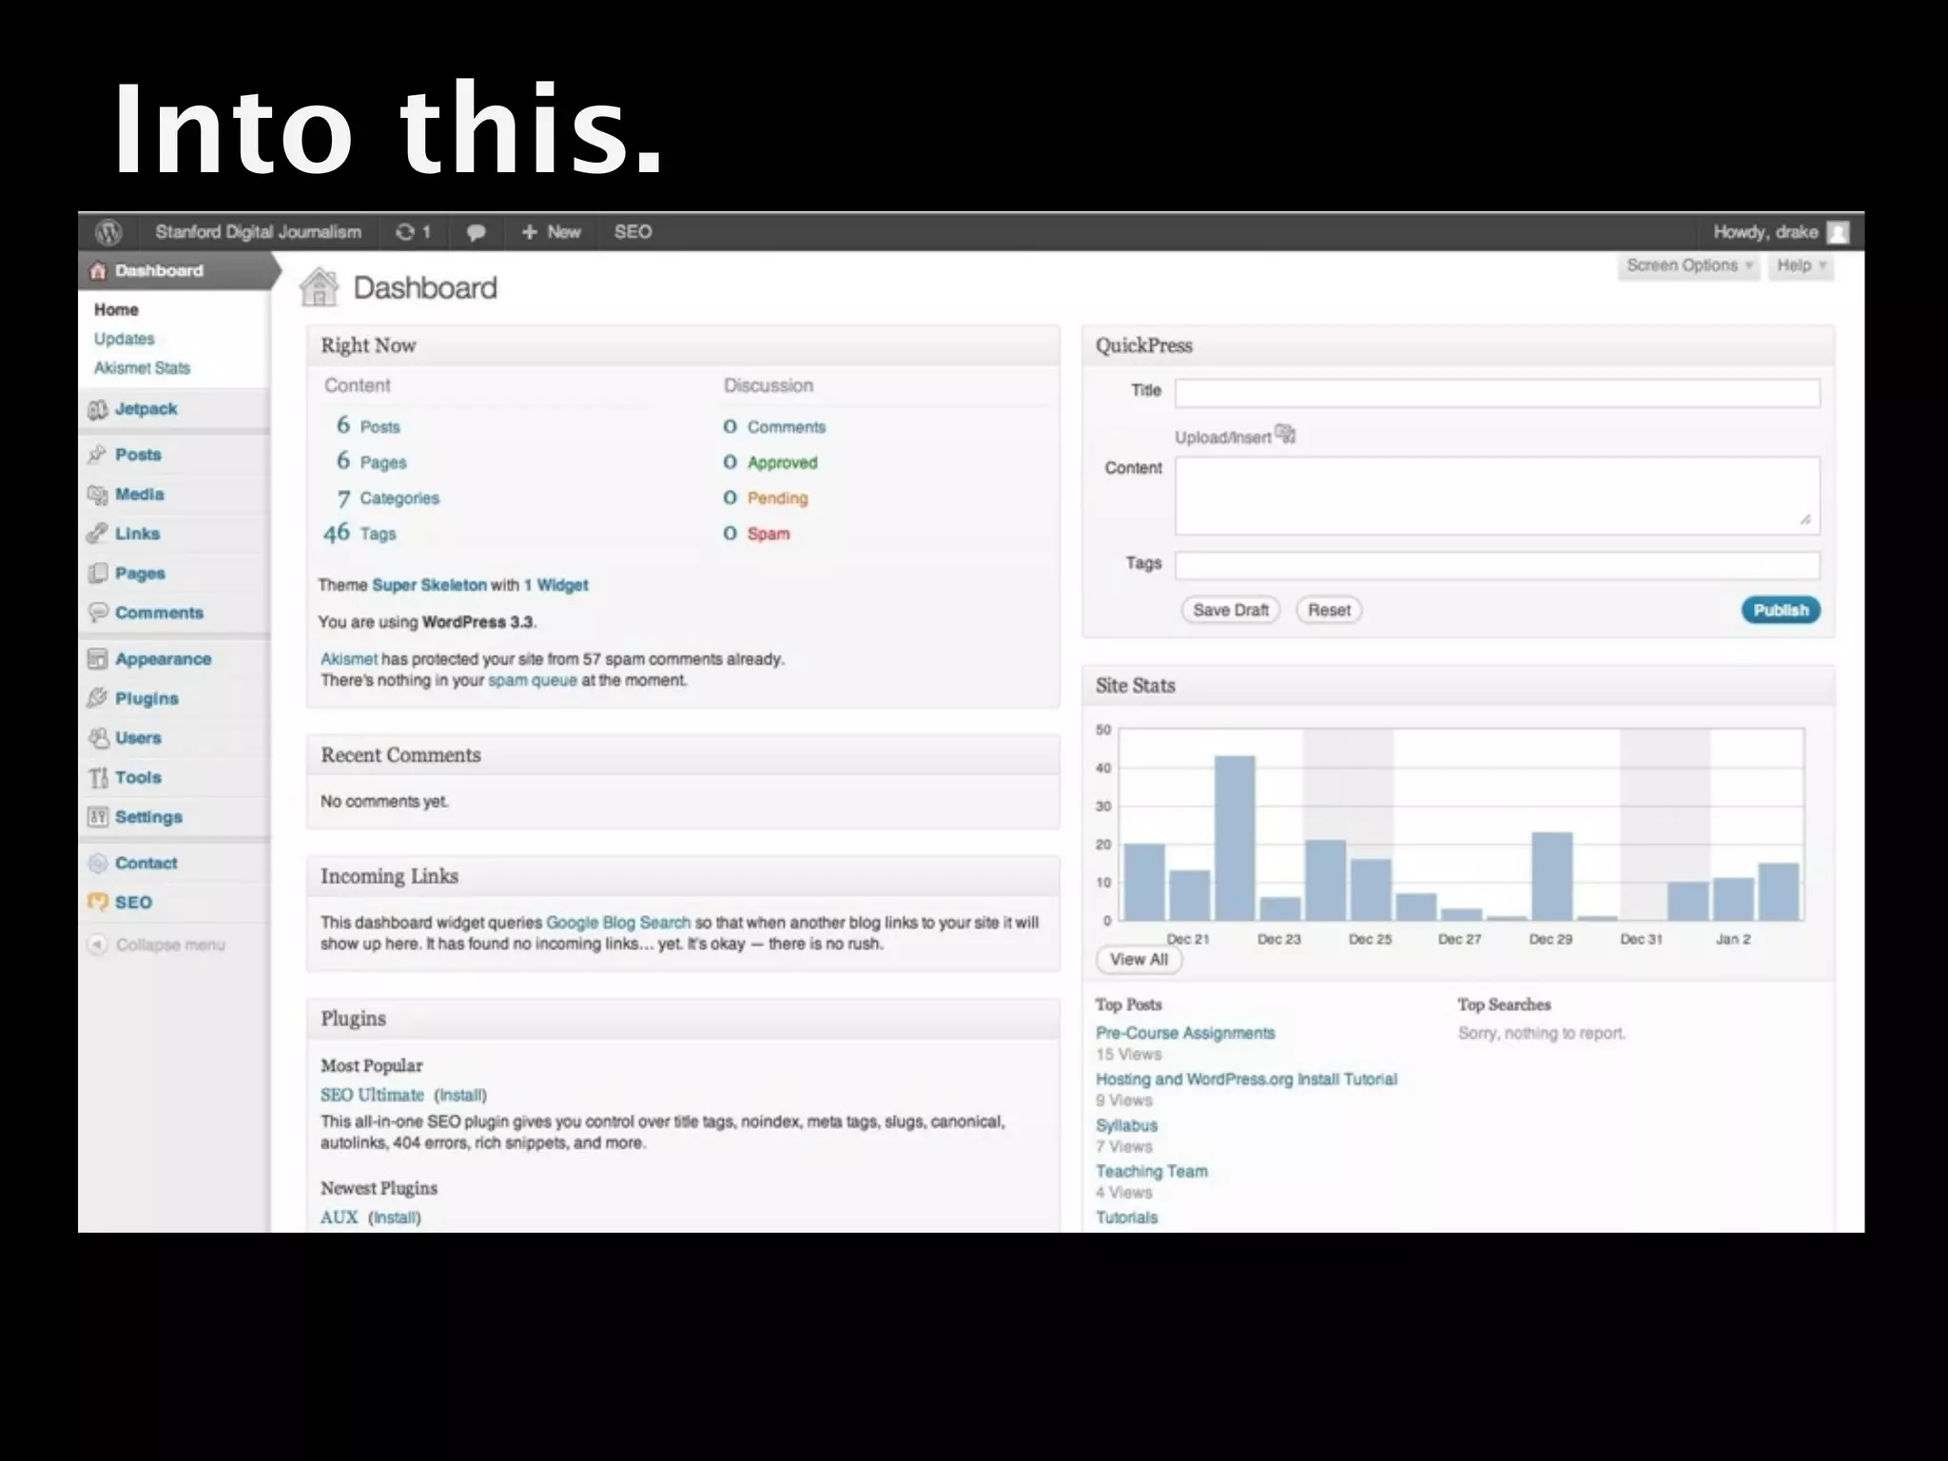Viewport: 1948px width, 1461px height.
Task: Open the Tools menu in the sidebar
Action: 138,777
